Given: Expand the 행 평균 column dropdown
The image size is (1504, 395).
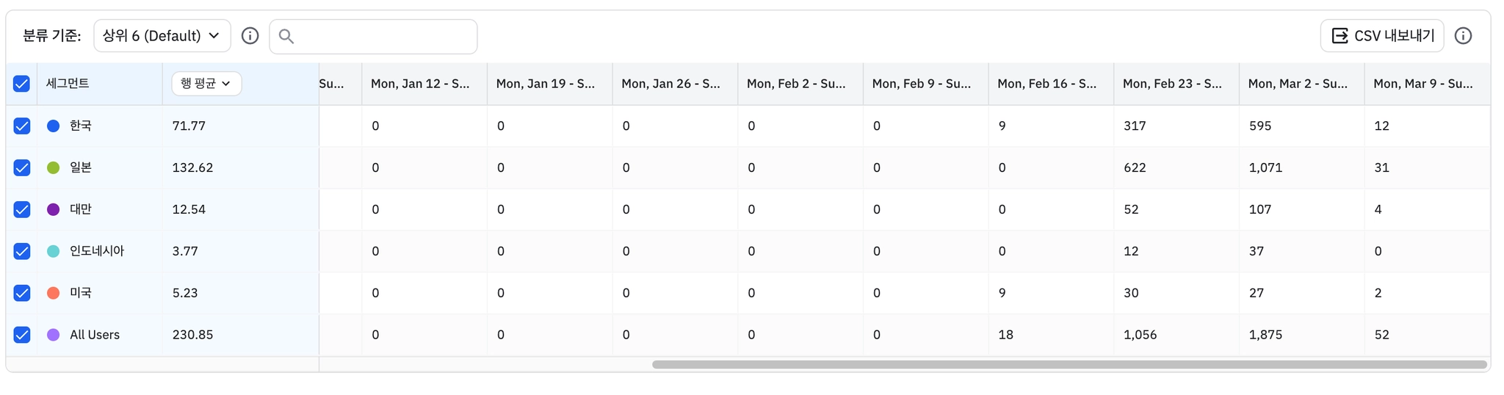Looking at the screenshot, I should [x=206, y=84].
